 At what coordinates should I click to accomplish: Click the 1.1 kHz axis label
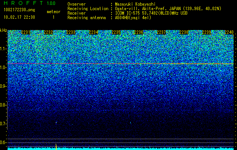click(x=3, y=49)
